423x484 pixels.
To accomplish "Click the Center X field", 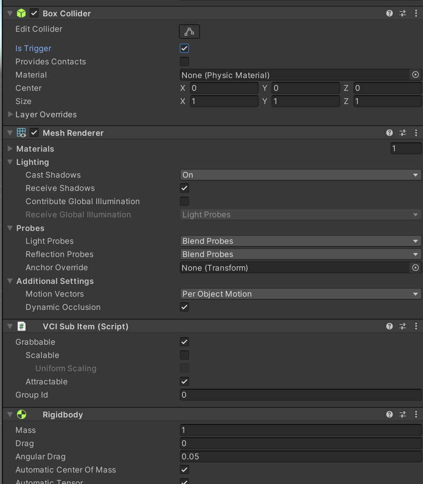I will pyautogui.click(x=224, y=88).
